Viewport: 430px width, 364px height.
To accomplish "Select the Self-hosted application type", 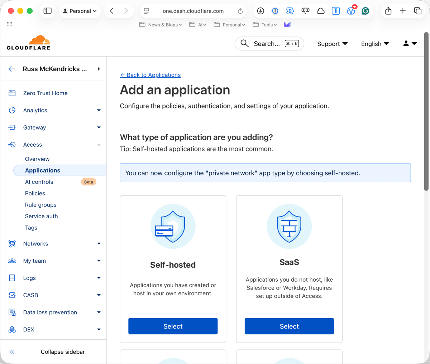I will point(173,326).
